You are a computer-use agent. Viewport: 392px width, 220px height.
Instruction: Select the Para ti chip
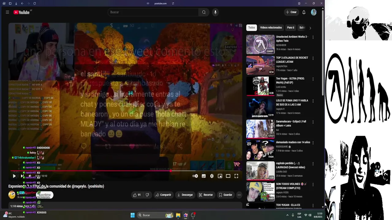[x=291, y=28]
